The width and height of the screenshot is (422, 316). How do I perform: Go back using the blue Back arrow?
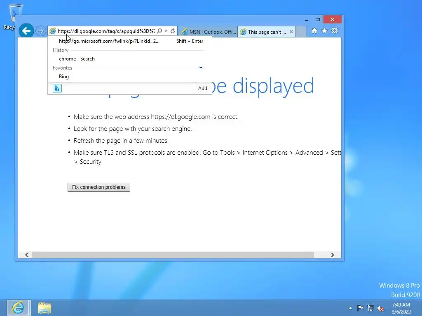point(26,31)
